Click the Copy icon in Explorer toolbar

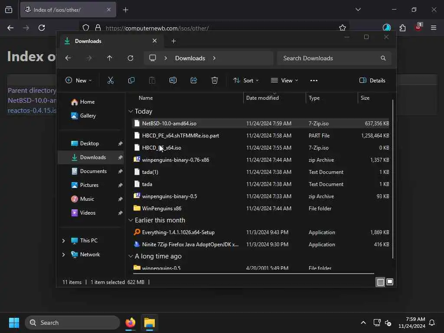point(131,80)
